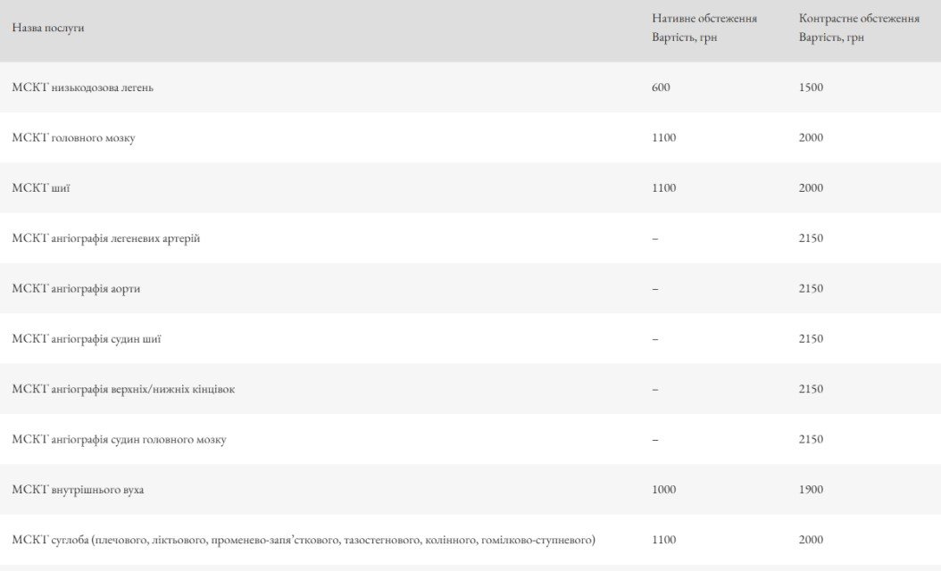Click the 1500 contrast price for lungs

pyautogui.click(x=811, y=87)
